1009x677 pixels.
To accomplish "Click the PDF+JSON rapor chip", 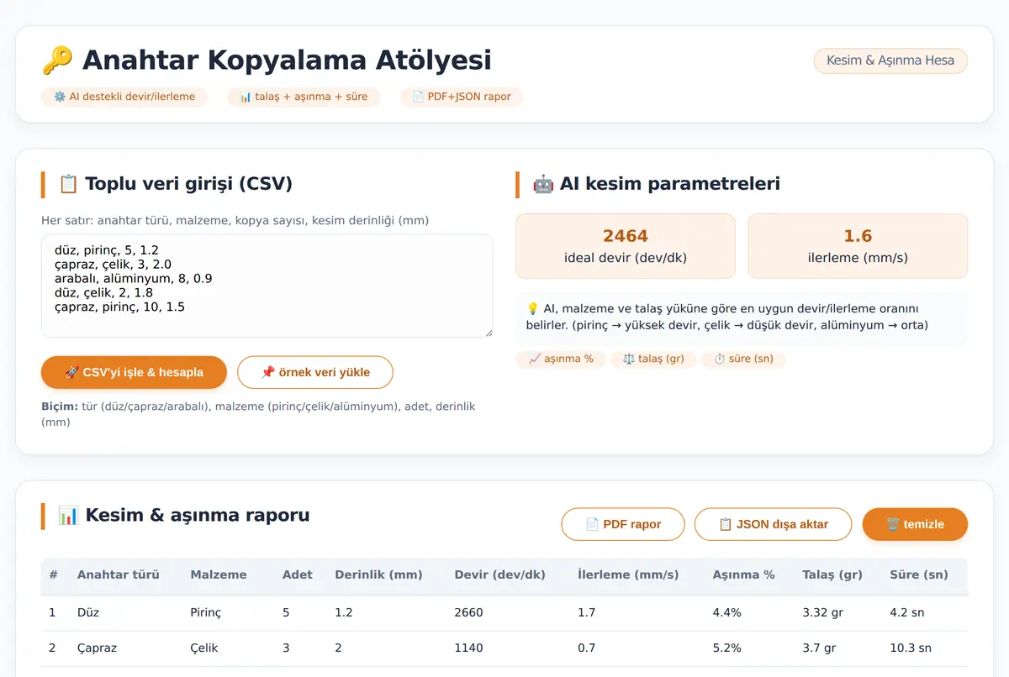I will click(x=462, y=97).
